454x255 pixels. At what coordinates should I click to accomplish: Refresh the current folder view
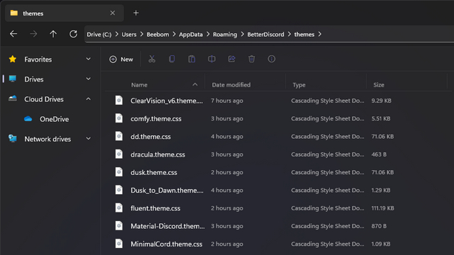click(x=73, y=34)
